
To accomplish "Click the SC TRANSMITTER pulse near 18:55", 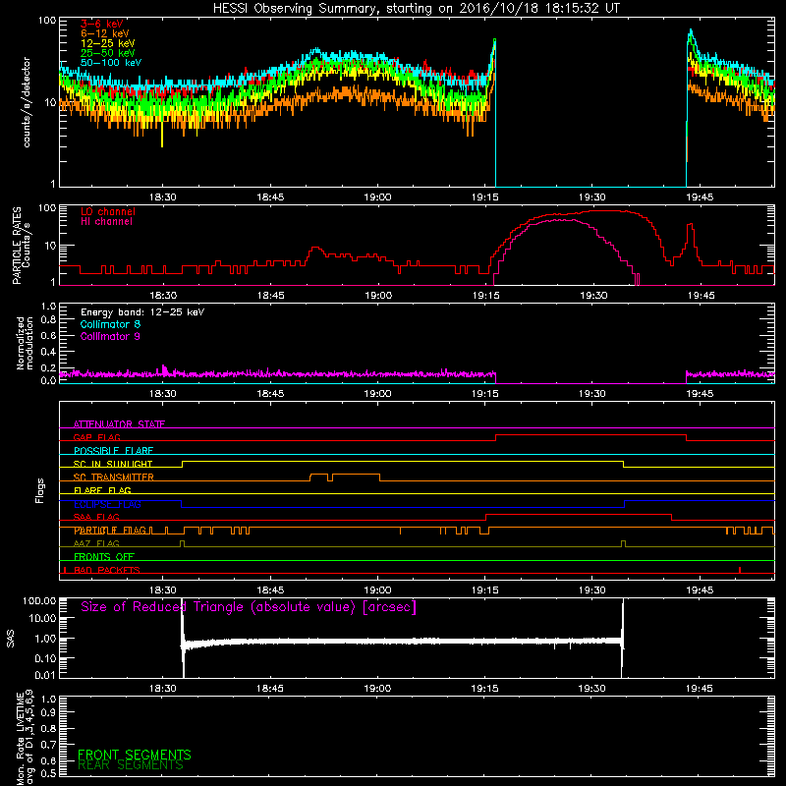I will pyautogui.click(x=356, y=475).
